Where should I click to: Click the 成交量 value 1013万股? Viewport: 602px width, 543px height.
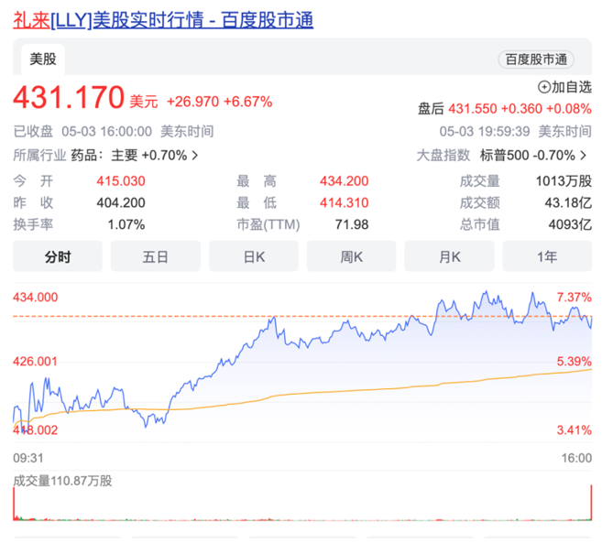click(564, 181)
